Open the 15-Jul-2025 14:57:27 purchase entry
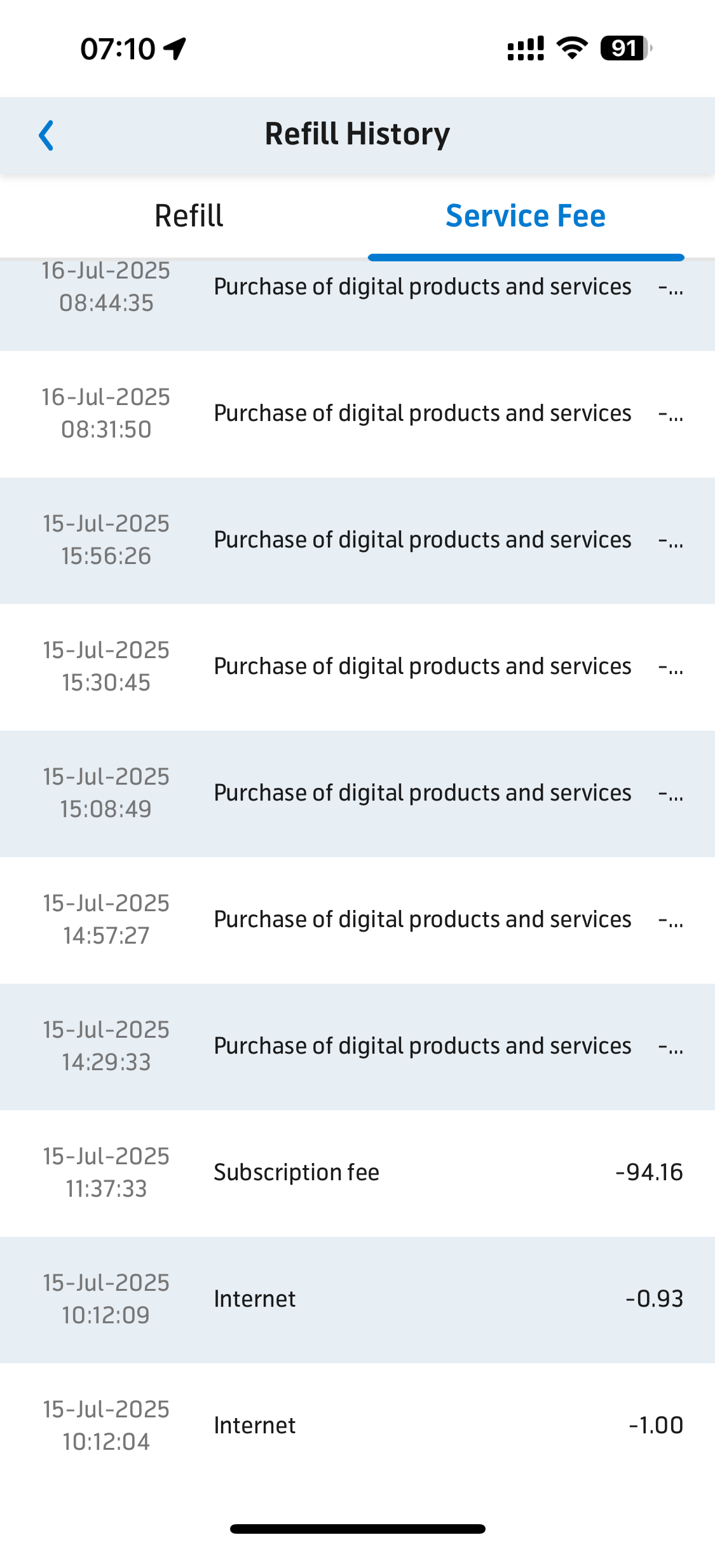Image resolution: width=715 pixels, height=1549 pixels. 357,920
